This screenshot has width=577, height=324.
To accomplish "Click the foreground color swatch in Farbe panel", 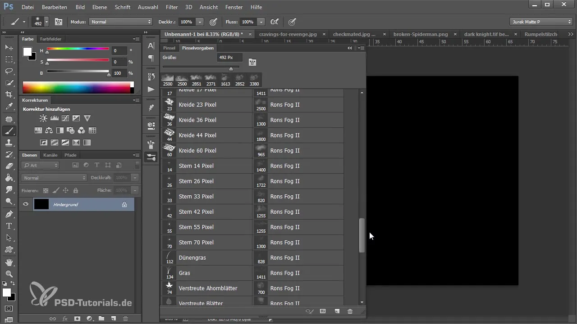I will [27, 51].
